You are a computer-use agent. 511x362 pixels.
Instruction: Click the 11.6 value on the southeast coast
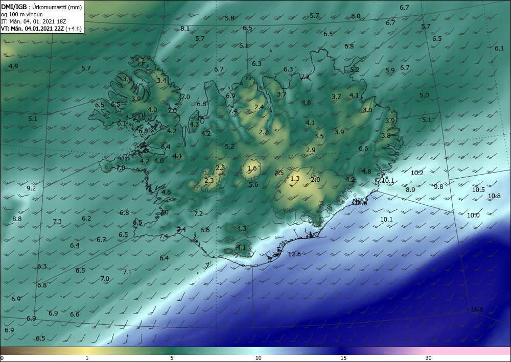pyautogui.click(x=361, y=203)
